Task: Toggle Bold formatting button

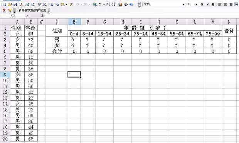Action: pos(202,4)
